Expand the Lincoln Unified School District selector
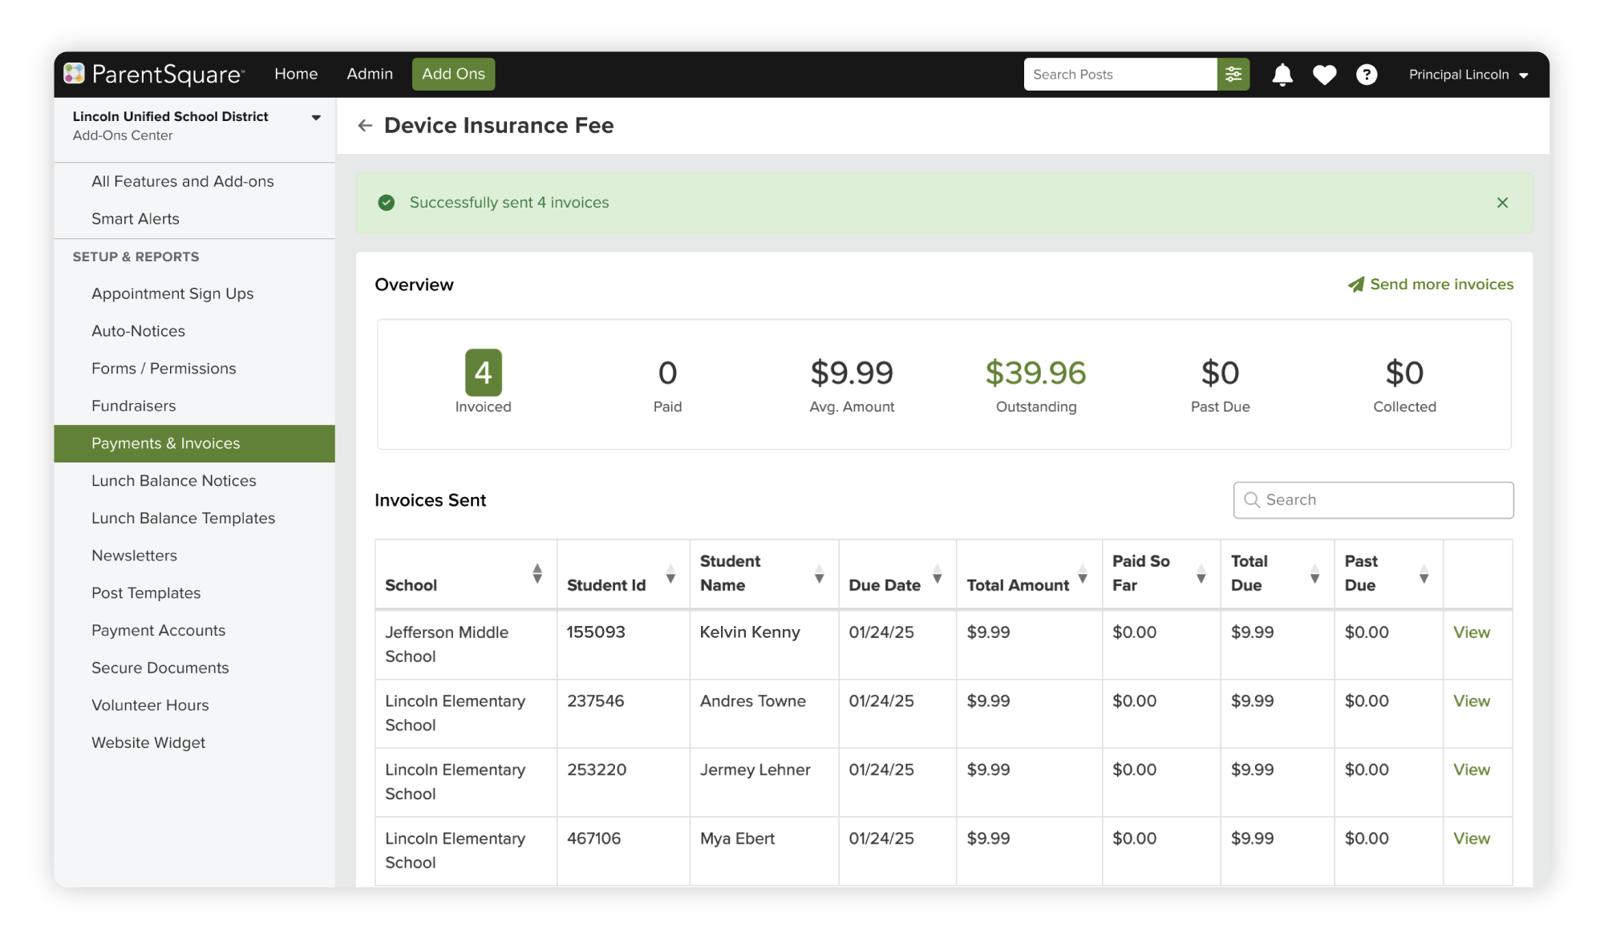 click(314, 116)
